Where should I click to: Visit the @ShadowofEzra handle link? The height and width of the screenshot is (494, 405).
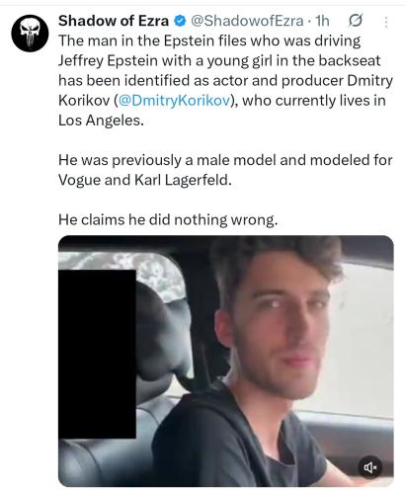click(247, 21)
